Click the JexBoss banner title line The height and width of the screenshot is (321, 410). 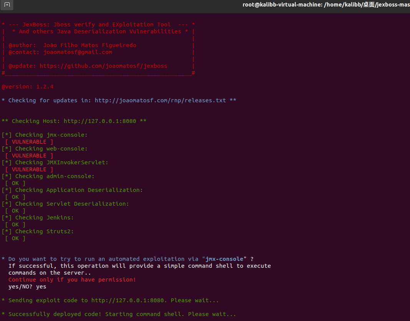98,25
